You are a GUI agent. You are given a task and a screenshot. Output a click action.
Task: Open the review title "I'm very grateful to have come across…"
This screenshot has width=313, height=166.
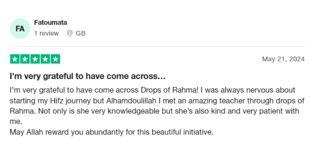88,76
